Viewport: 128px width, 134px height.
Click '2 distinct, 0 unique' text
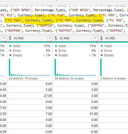[113, 78]
